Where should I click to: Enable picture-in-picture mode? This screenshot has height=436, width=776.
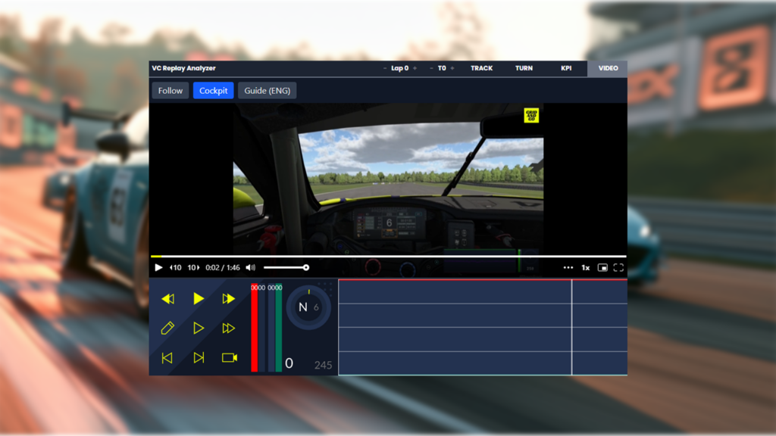[x=602, y=267]
